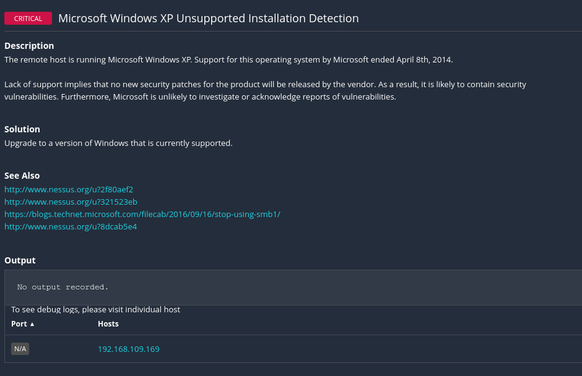Click the N/A port badge

pos(20,349)
